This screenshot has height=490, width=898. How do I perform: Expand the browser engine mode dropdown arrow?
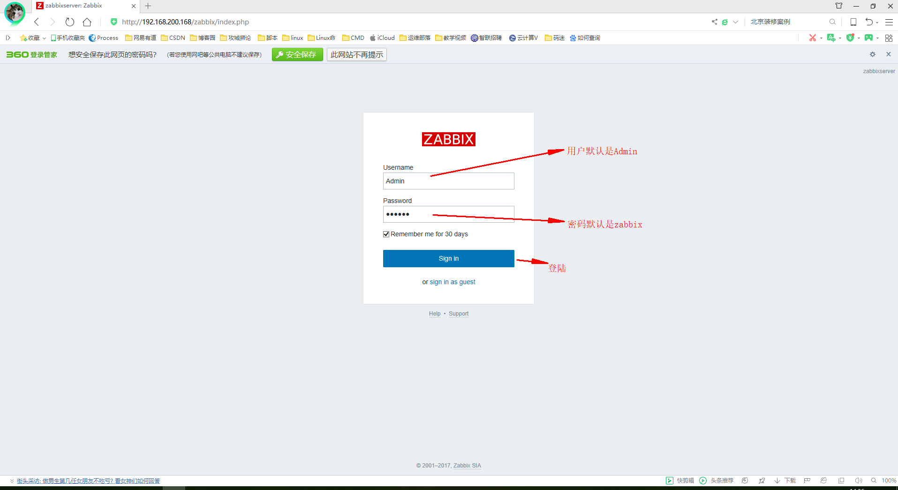(735, 22)
